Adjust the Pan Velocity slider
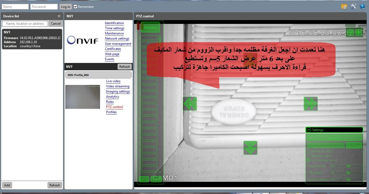 [348, 166]
